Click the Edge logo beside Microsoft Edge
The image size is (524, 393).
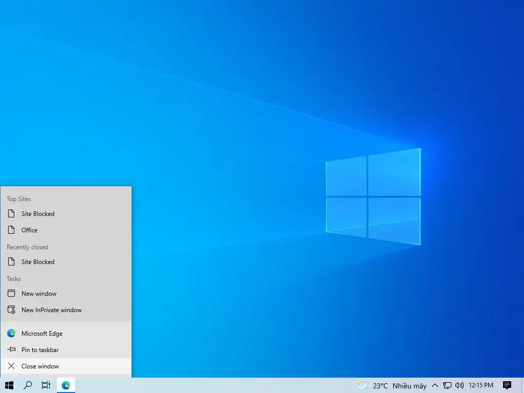coord(11,333)
